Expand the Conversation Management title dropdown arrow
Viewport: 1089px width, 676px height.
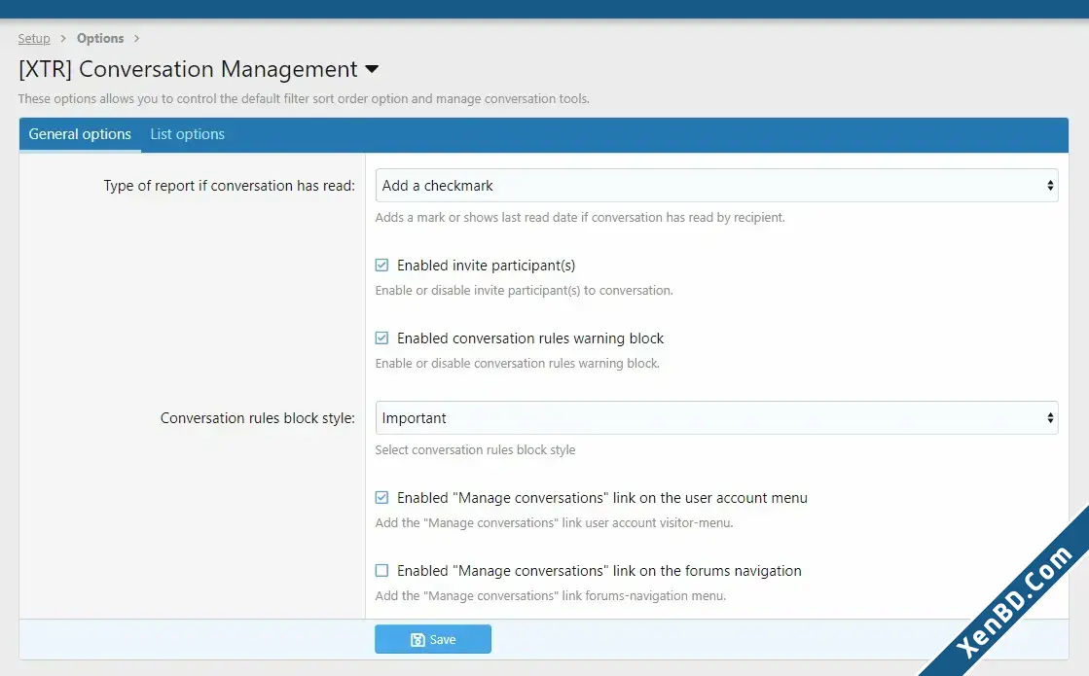(373, 69)
